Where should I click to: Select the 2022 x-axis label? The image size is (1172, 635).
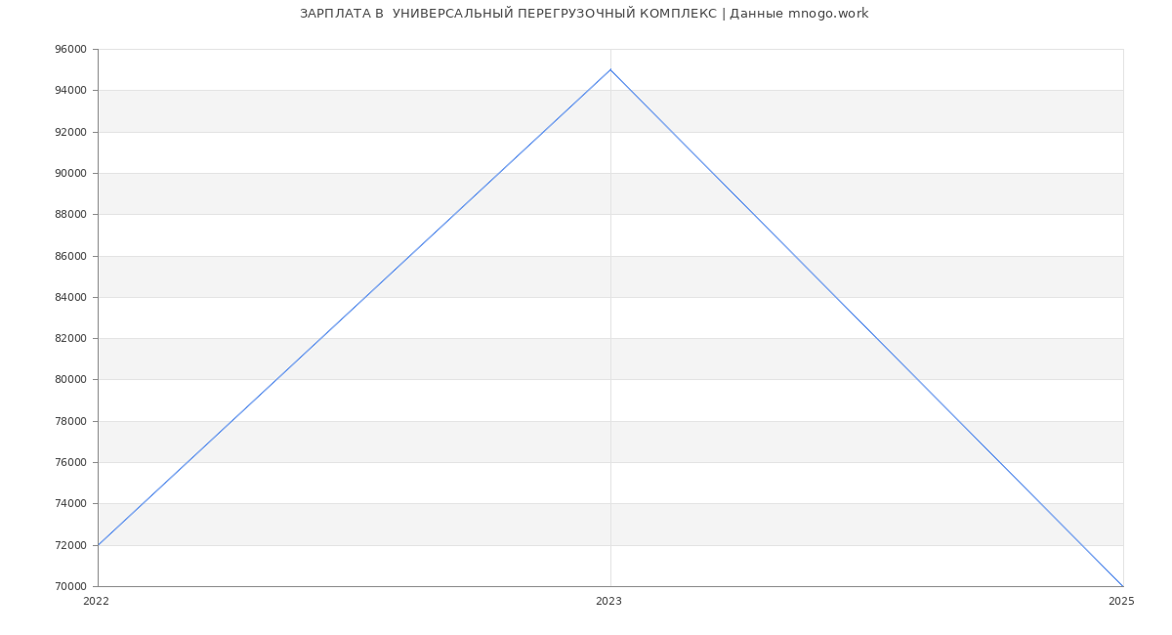[96, 602]
